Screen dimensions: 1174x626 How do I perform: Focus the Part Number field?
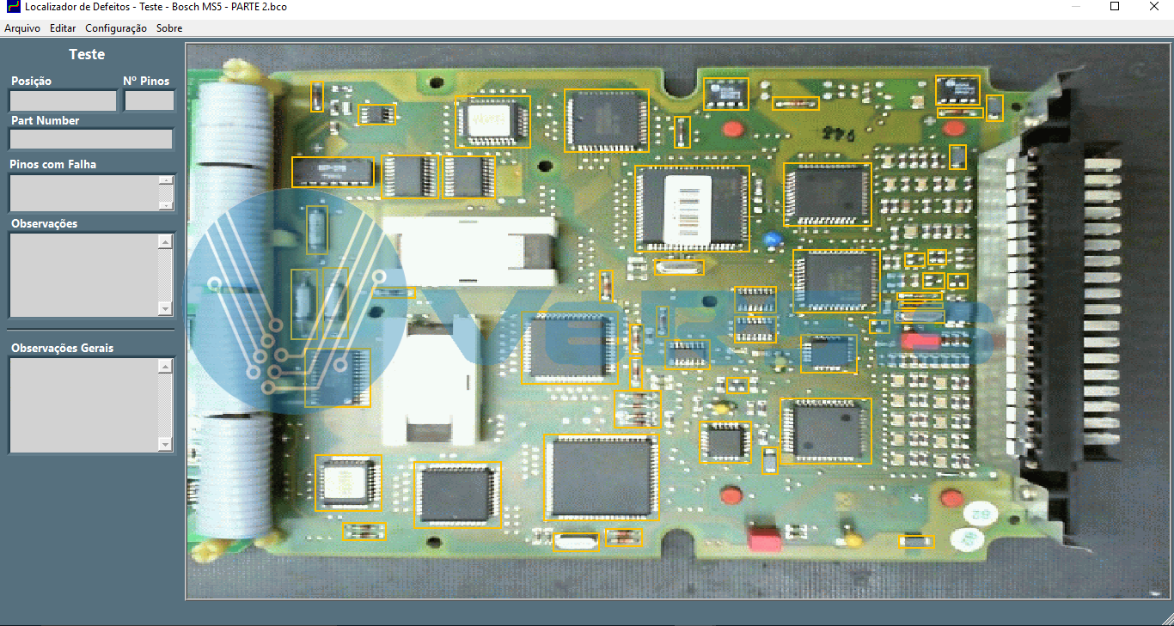(x=91, y=139)
